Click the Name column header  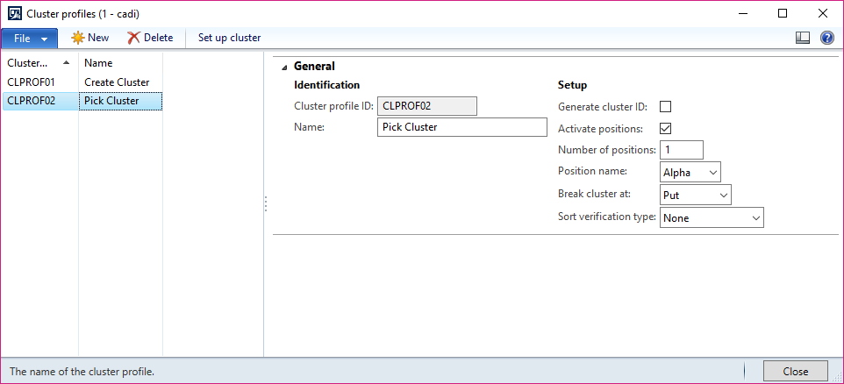120,63
